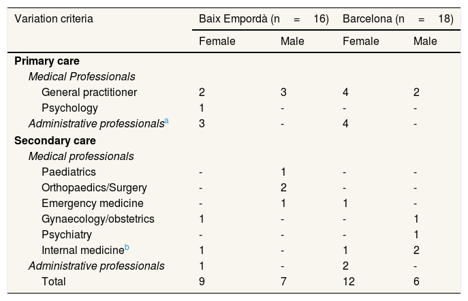The image size is (468, 301).
Task: Click the Psychology row label
Action: click(69, 108)
